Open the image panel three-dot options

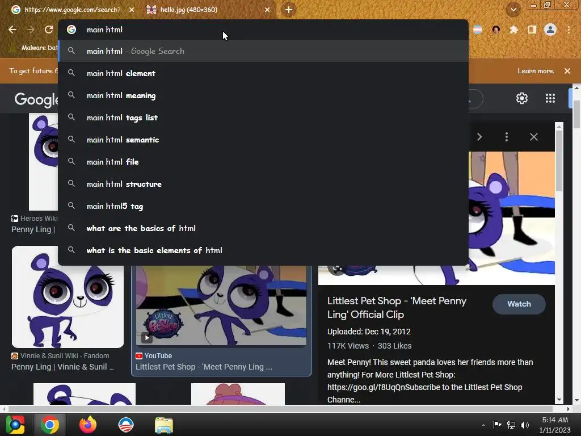tap(507, 137)
